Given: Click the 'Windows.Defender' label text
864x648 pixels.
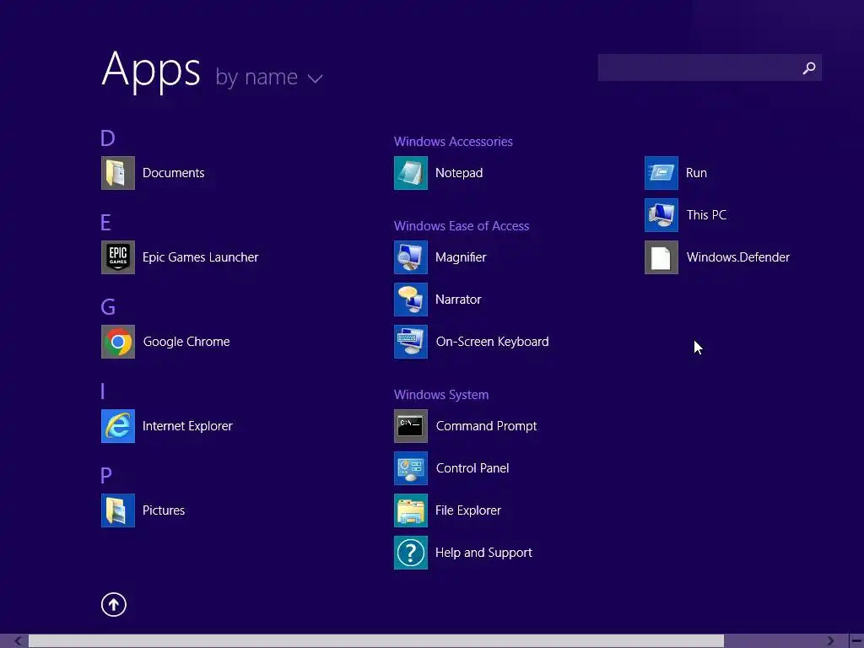Looking at the screenshot, I should pos(737,257).
